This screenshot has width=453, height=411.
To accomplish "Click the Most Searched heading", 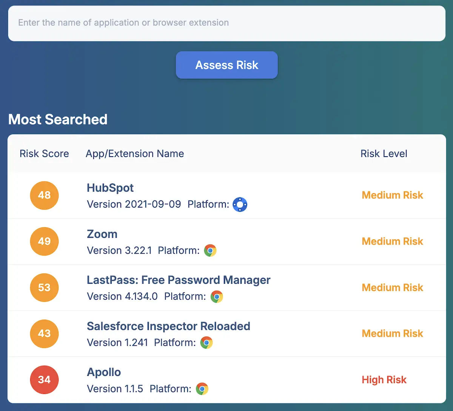I will pos(57,119).
